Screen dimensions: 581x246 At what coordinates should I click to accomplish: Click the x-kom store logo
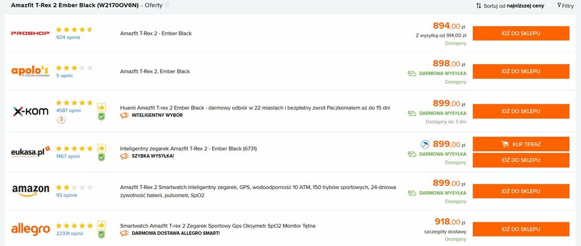[31, 111]
